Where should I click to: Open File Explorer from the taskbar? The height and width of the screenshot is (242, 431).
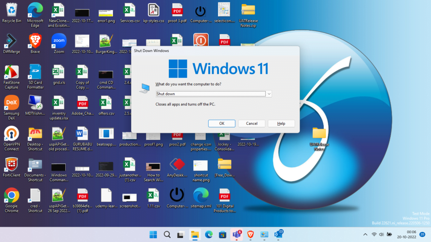pyautogui.click(x=194, y=234)
